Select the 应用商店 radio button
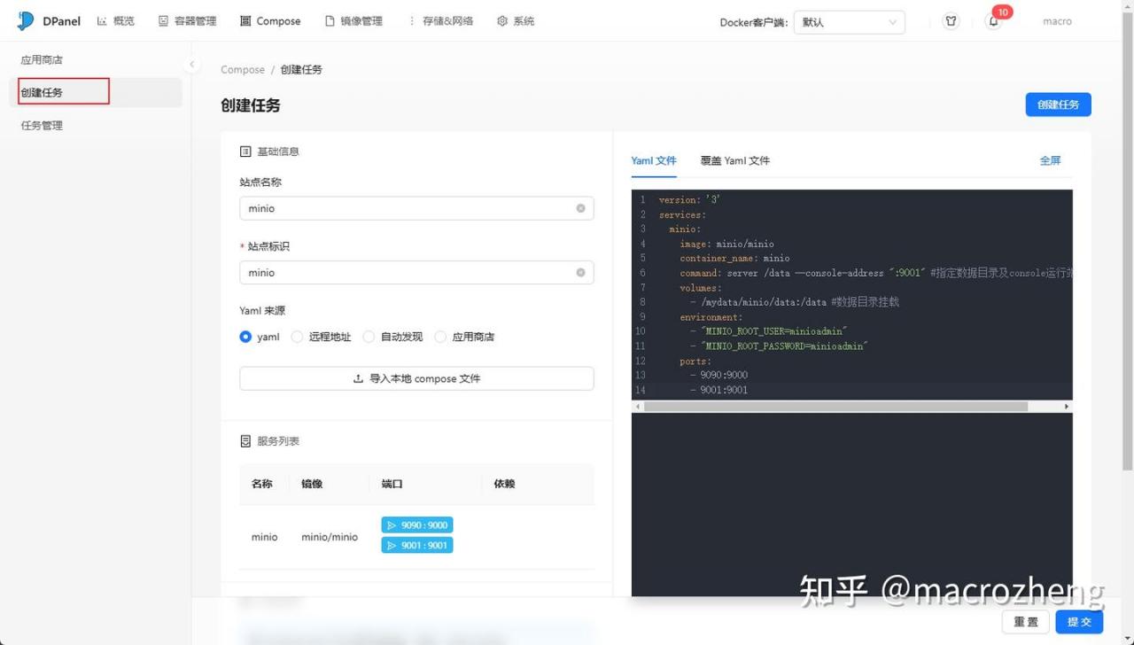The height and width of the screenshot is (645, 1134). (x=440, y=337)
